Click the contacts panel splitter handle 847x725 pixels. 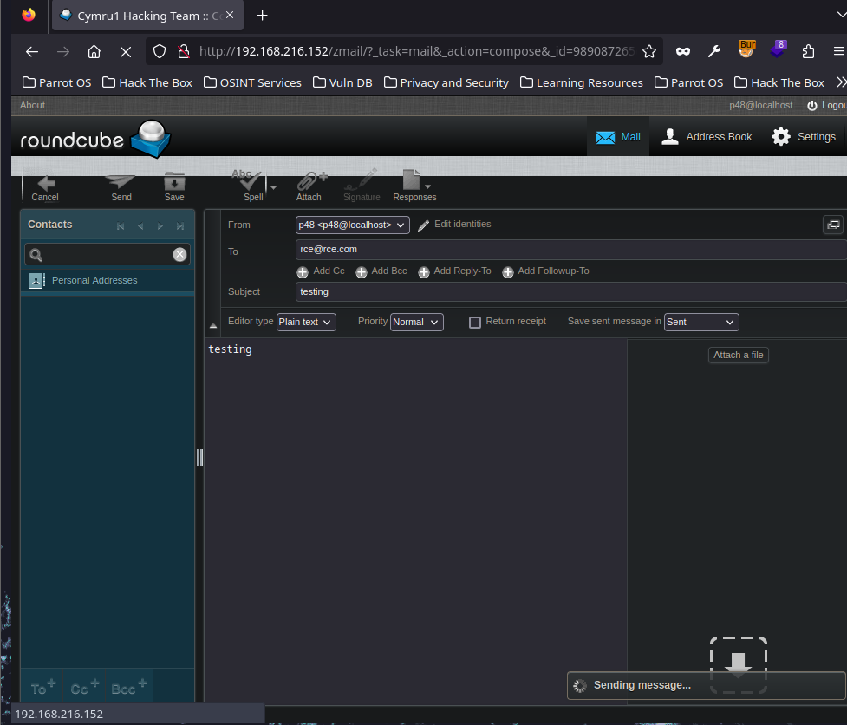point(199,457)
